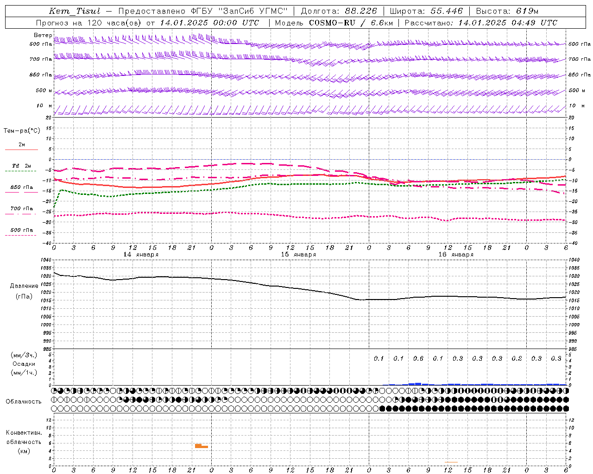This screenshot has height=474, width=593.
Task: Click the station name Kem_Tisul
Action: click(75, 11)
